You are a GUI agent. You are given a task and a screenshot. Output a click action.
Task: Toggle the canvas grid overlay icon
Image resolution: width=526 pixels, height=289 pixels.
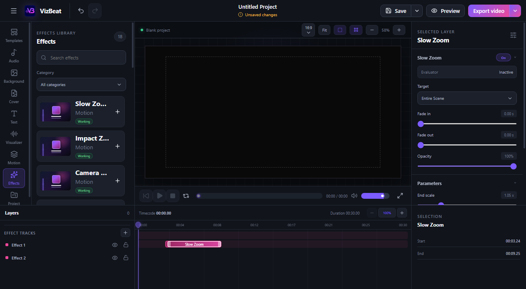point(356,30)
